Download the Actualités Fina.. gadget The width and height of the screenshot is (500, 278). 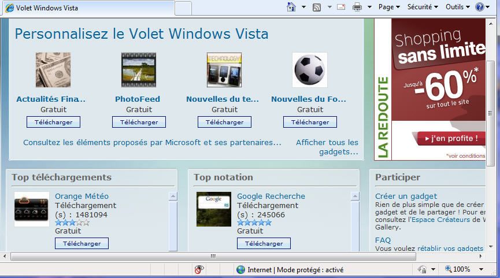[x=53, y=122]
